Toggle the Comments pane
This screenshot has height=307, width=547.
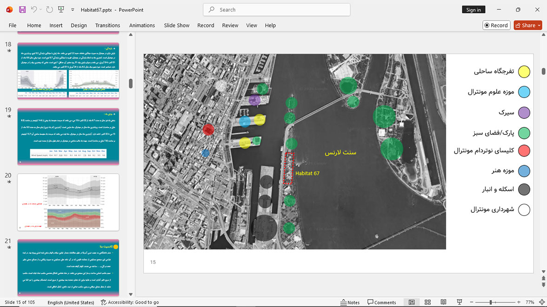pyautogui.click(x=381, y=302)
